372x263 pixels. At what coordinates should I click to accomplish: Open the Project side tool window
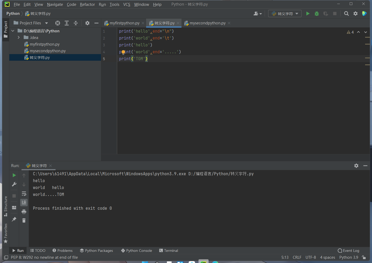pos(6,29)
